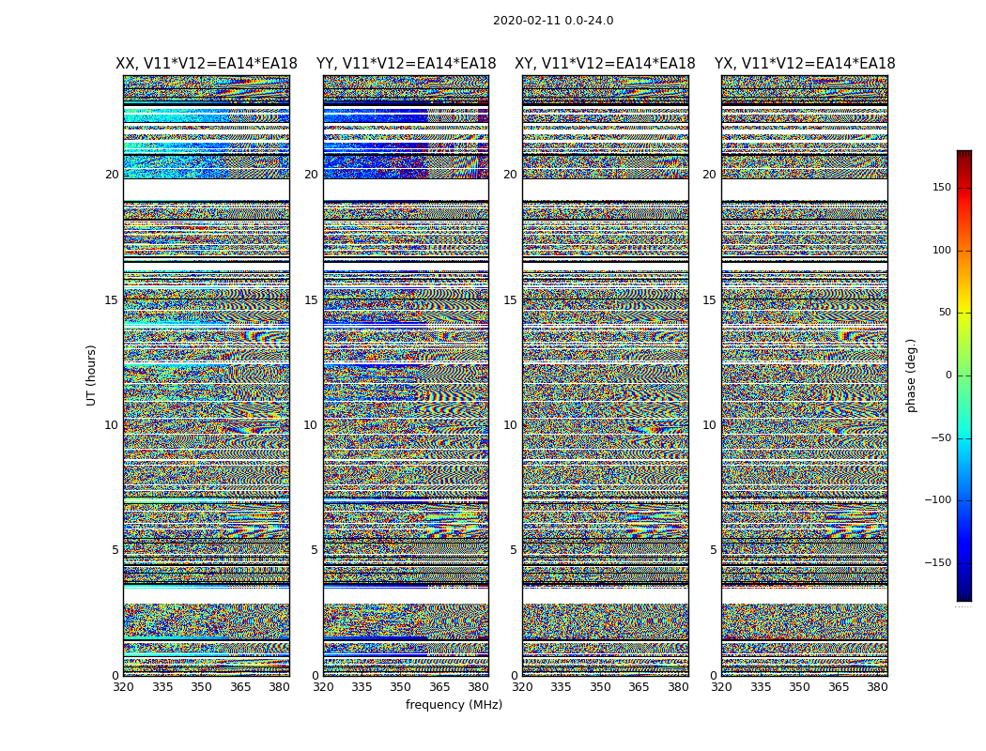Click the date title 2020-02-11 0.0-24.0
The width and height of the screenshot is (986, 751).
553,20
